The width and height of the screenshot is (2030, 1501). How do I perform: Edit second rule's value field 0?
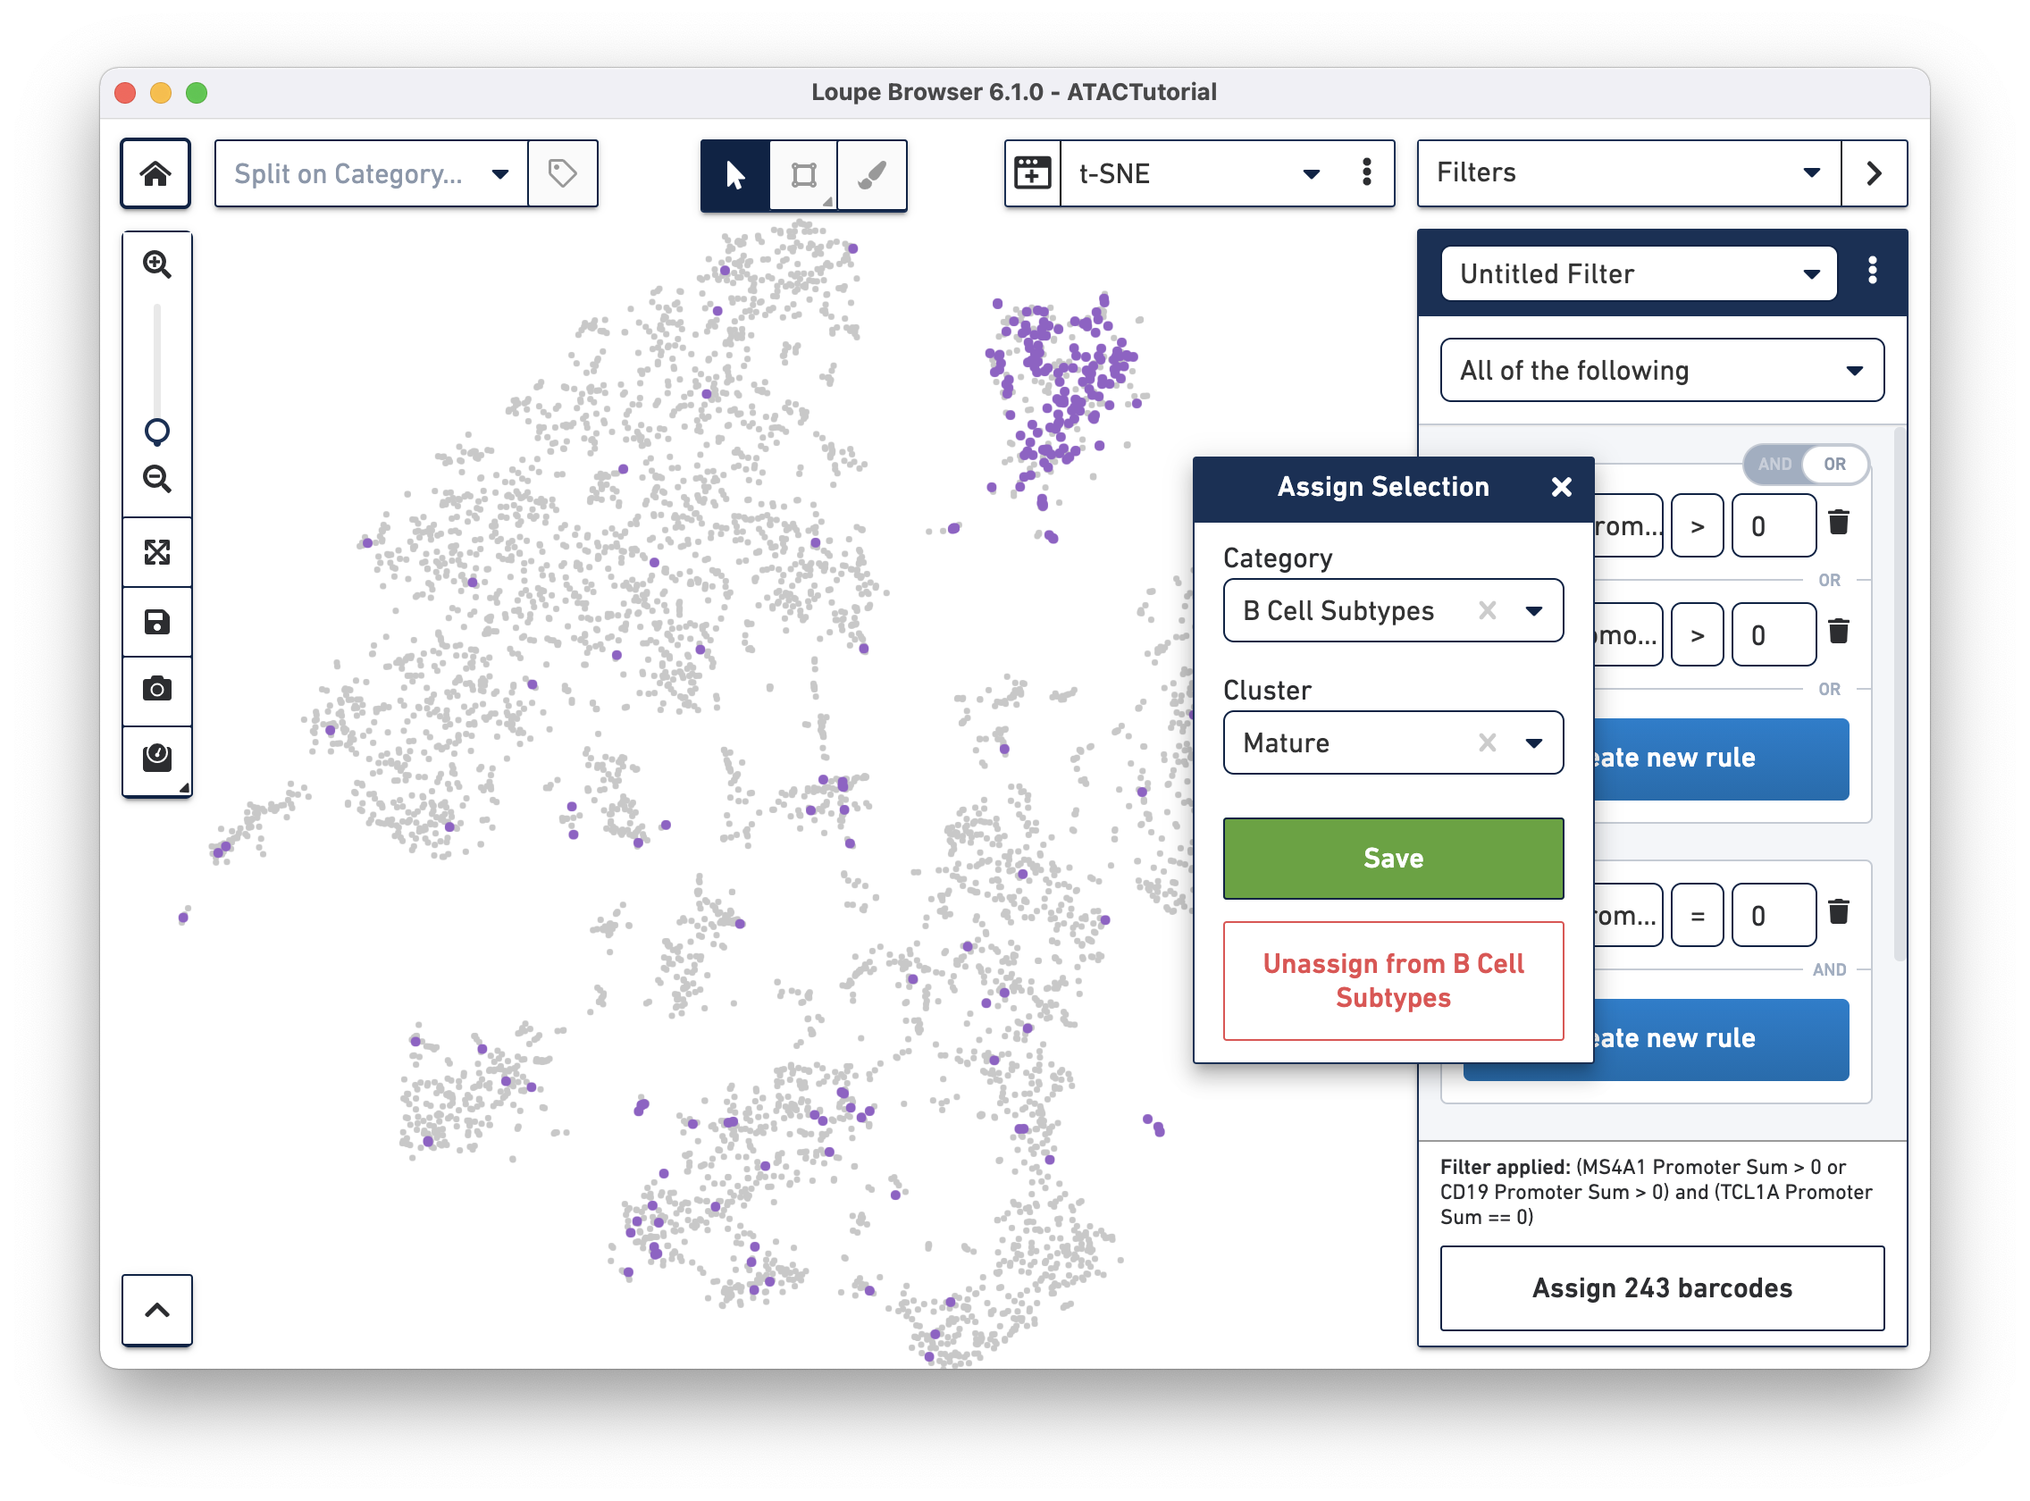point(1773,635)
